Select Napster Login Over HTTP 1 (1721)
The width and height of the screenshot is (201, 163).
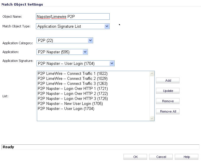[73, 89]
